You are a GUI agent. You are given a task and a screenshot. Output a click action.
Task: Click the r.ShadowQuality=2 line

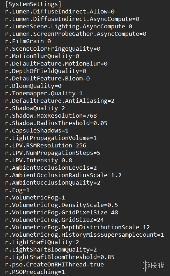coord(35,108)
